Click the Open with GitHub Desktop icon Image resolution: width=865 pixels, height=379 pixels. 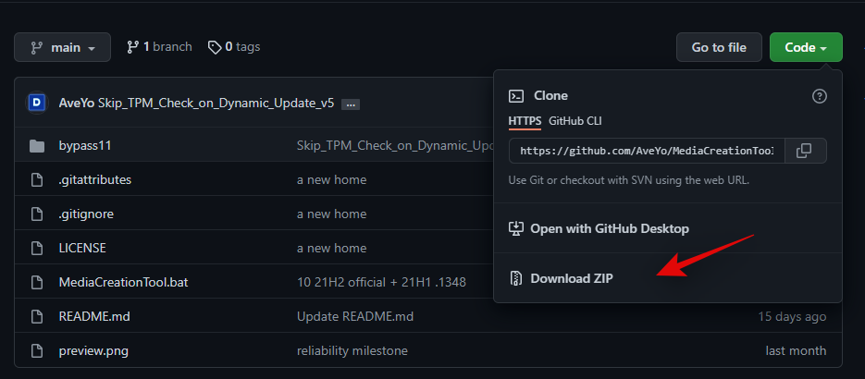click(x=516, y=228)
